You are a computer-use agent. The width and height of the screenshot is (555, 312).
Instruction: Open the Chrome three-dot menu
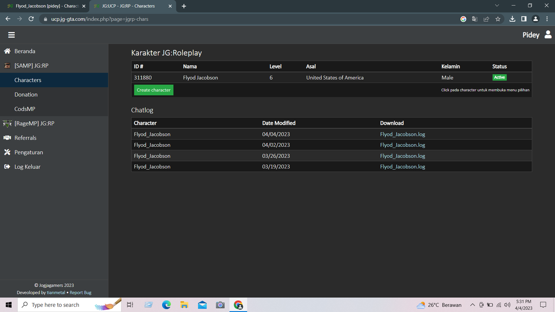point(547,19)
